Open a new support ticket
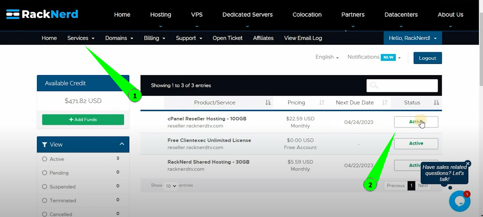 click(x=227, y=38)
